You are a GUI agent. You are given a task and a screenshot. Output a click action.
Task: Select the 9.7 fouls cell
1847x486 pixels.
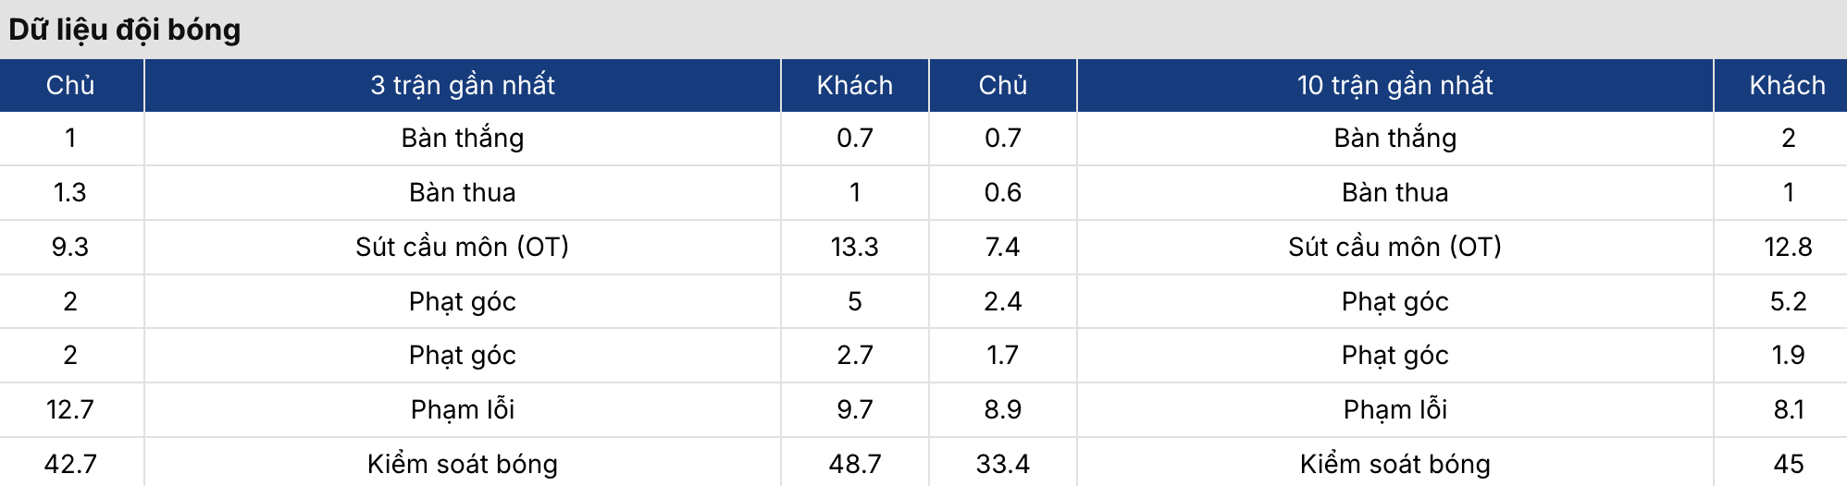[854, 409]
